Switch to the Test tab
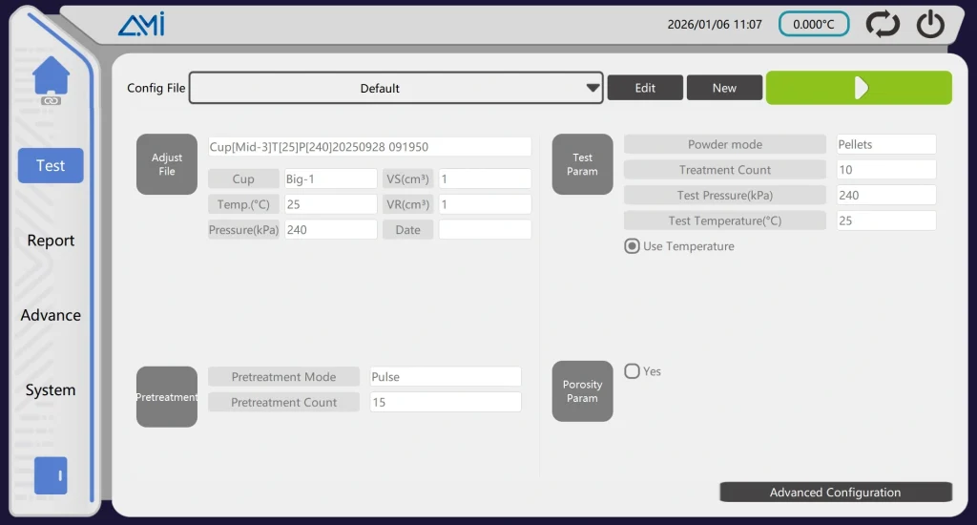This screenshot has height=525, width=977. coord(51,165)
